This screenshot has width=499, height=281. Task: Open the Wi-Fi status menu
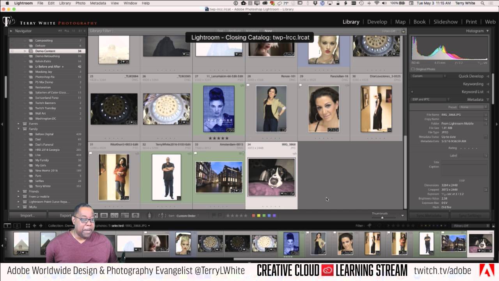(377, 3)
